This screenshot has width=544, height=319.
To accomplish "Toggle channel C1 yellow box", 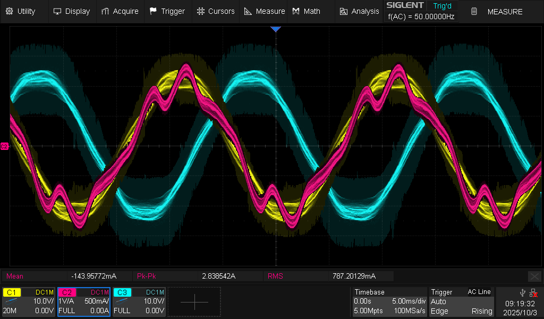I will [x=29, y=302].
